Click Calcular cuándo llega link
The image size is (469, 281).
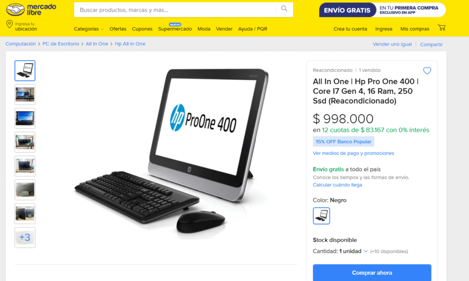point(338,185)
